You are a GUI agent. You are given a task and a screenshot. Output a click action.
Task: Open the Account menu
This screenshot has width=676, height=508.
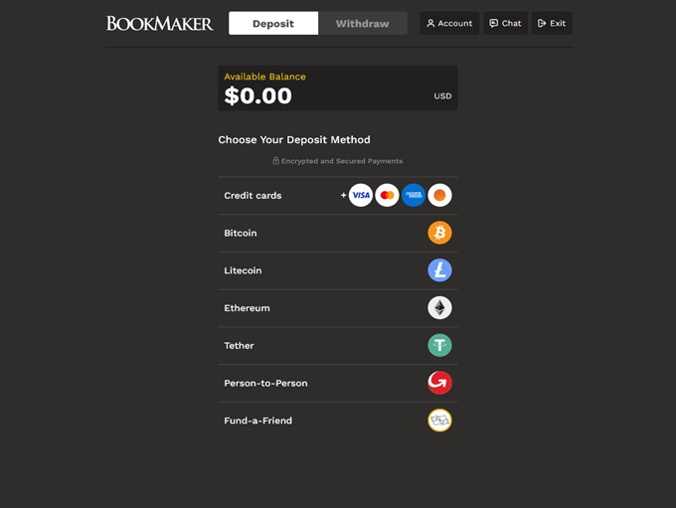[x=449, y=24]
